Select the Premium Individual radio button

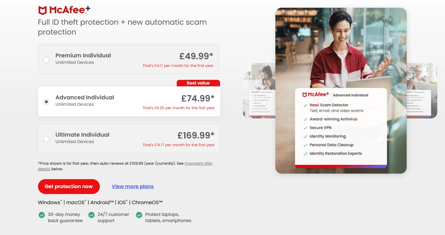46,60
